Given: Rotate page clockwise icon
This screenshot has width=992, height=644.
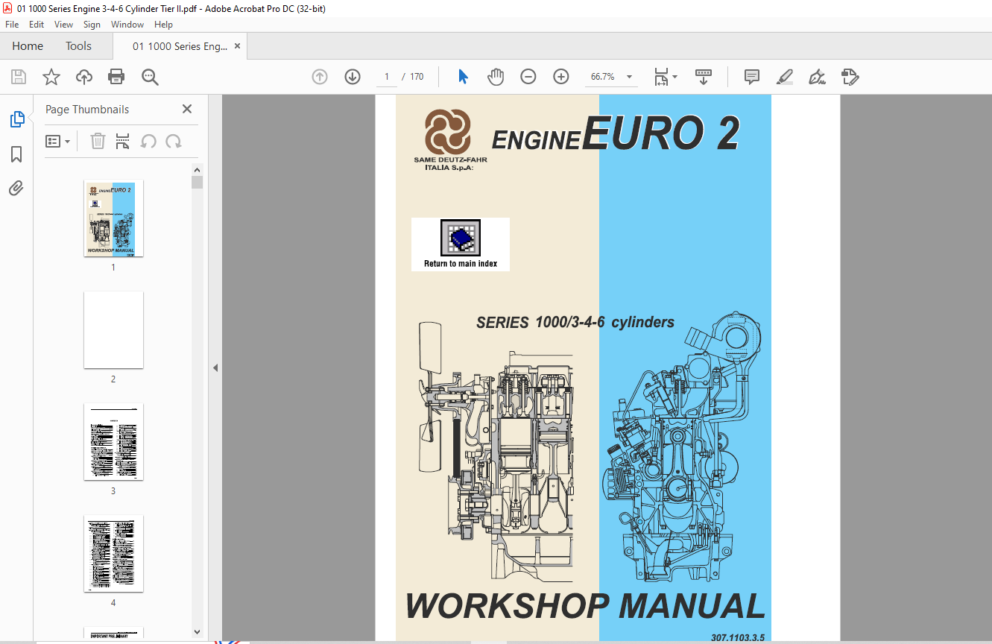Looking at the screenshot, I should pyautogui.click(x=174, y=141).
